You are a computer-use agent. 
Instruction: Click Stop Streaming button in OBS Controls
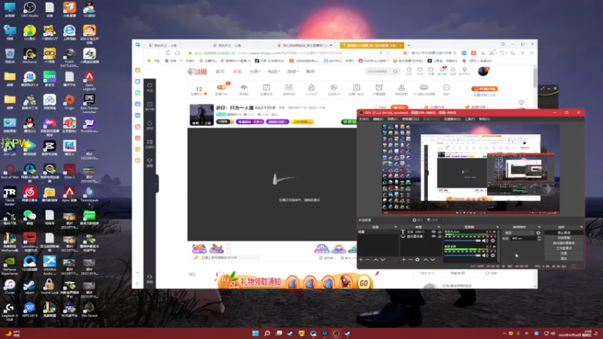click(564, 233)
